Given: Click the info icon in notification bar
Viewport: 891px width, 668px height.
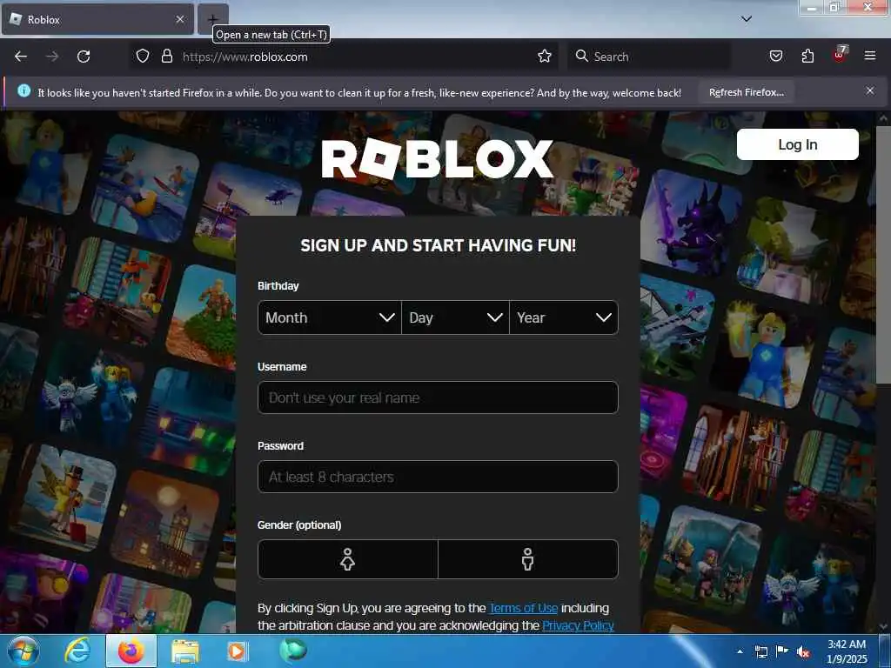Looking at the screenshot, I should pyautogui.click(x=23, y=90).
